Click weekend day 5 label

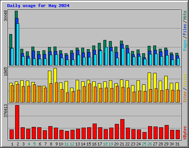click(x=34, y=144)
